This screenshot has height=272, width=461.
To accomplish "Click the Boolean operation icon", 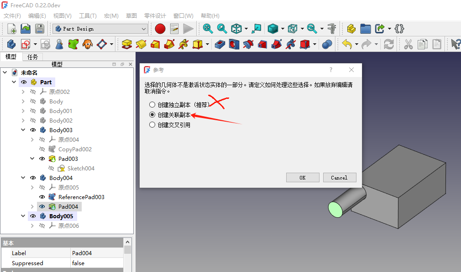I will coord(327,44).
